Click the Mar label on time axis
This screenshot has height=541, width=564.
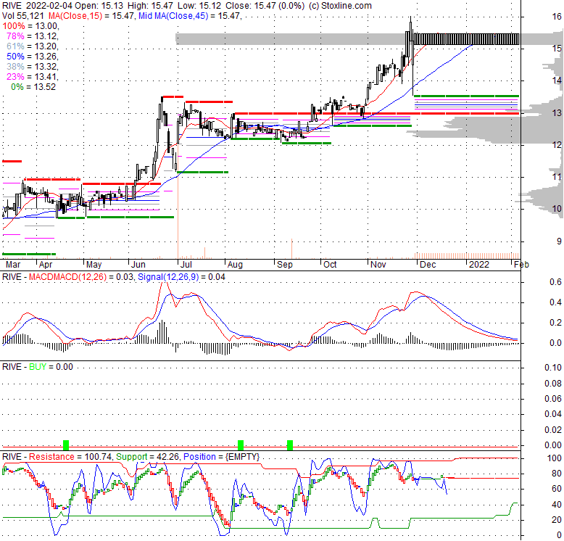[x=13, y=265]
